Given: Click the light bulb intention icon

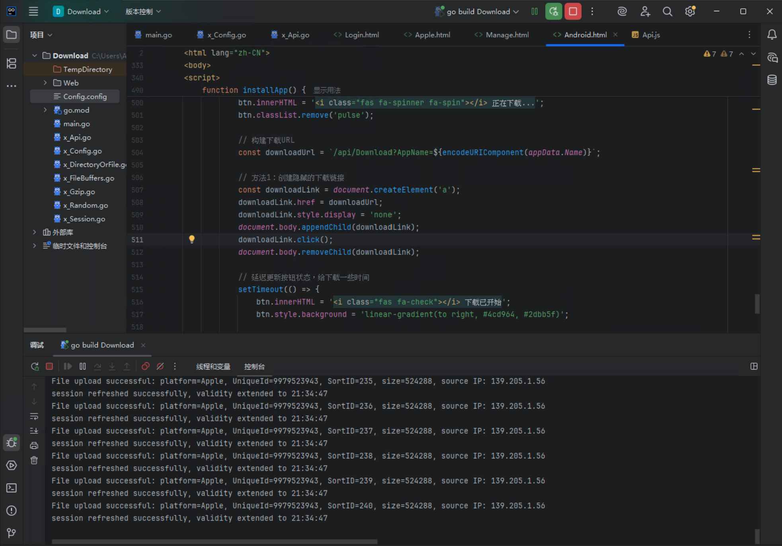Looking at the screenshot, I should point(192,239).
